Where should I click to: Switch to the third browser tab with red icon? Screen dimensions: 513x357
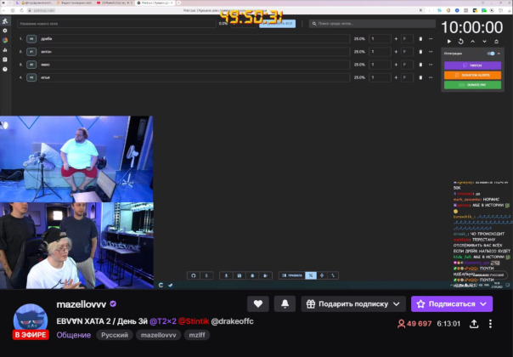[x=115, y=3]
